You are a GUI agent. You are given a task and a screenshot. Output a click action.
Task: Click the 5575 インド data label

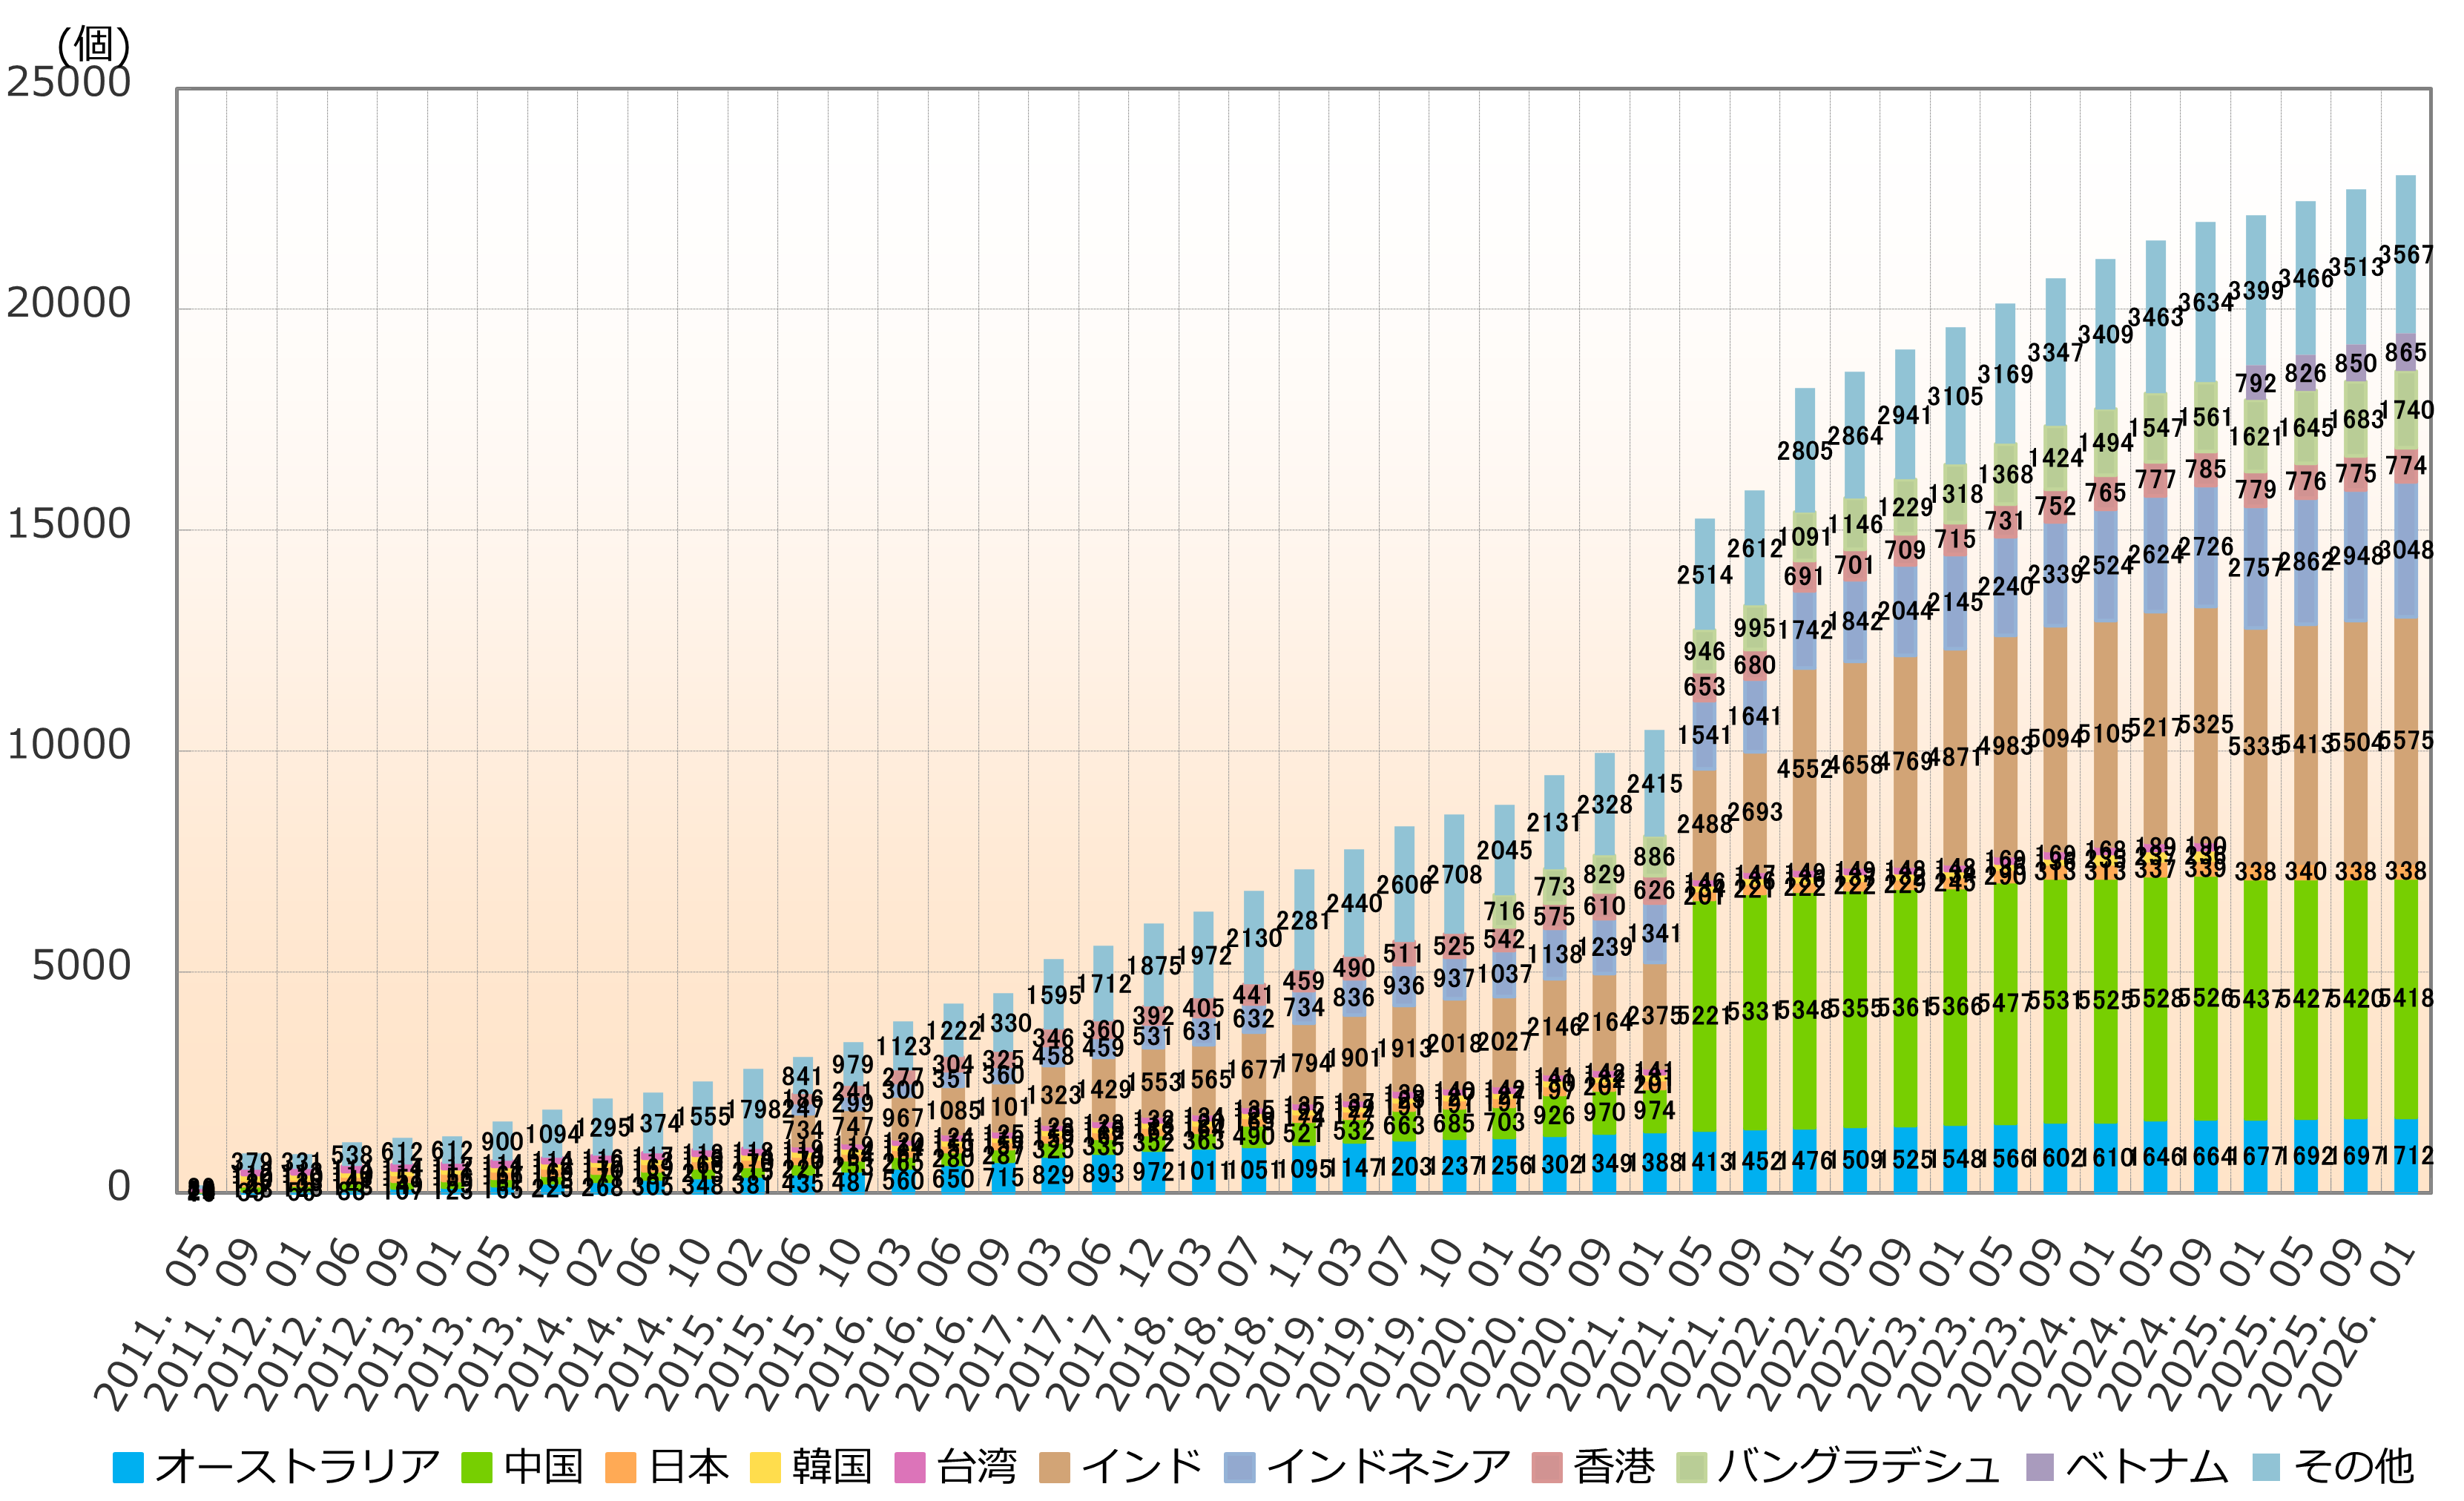pyautogui.click(x=2406, y=741)
